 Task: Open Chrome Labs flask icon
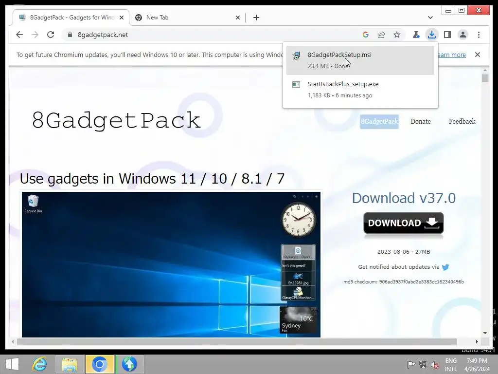(x=416, y=35)
